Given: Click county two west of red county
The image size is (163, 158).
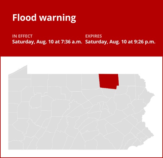Looking at the screenshot, I should [x=74, y=82].
